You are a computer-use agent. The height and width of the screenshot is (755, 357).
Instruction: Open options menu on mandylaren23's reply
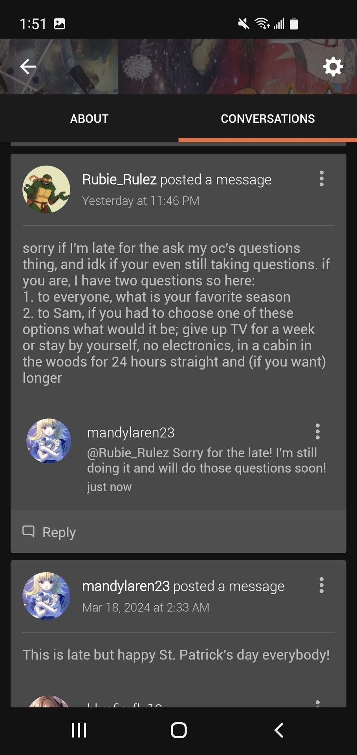[318, 431]
